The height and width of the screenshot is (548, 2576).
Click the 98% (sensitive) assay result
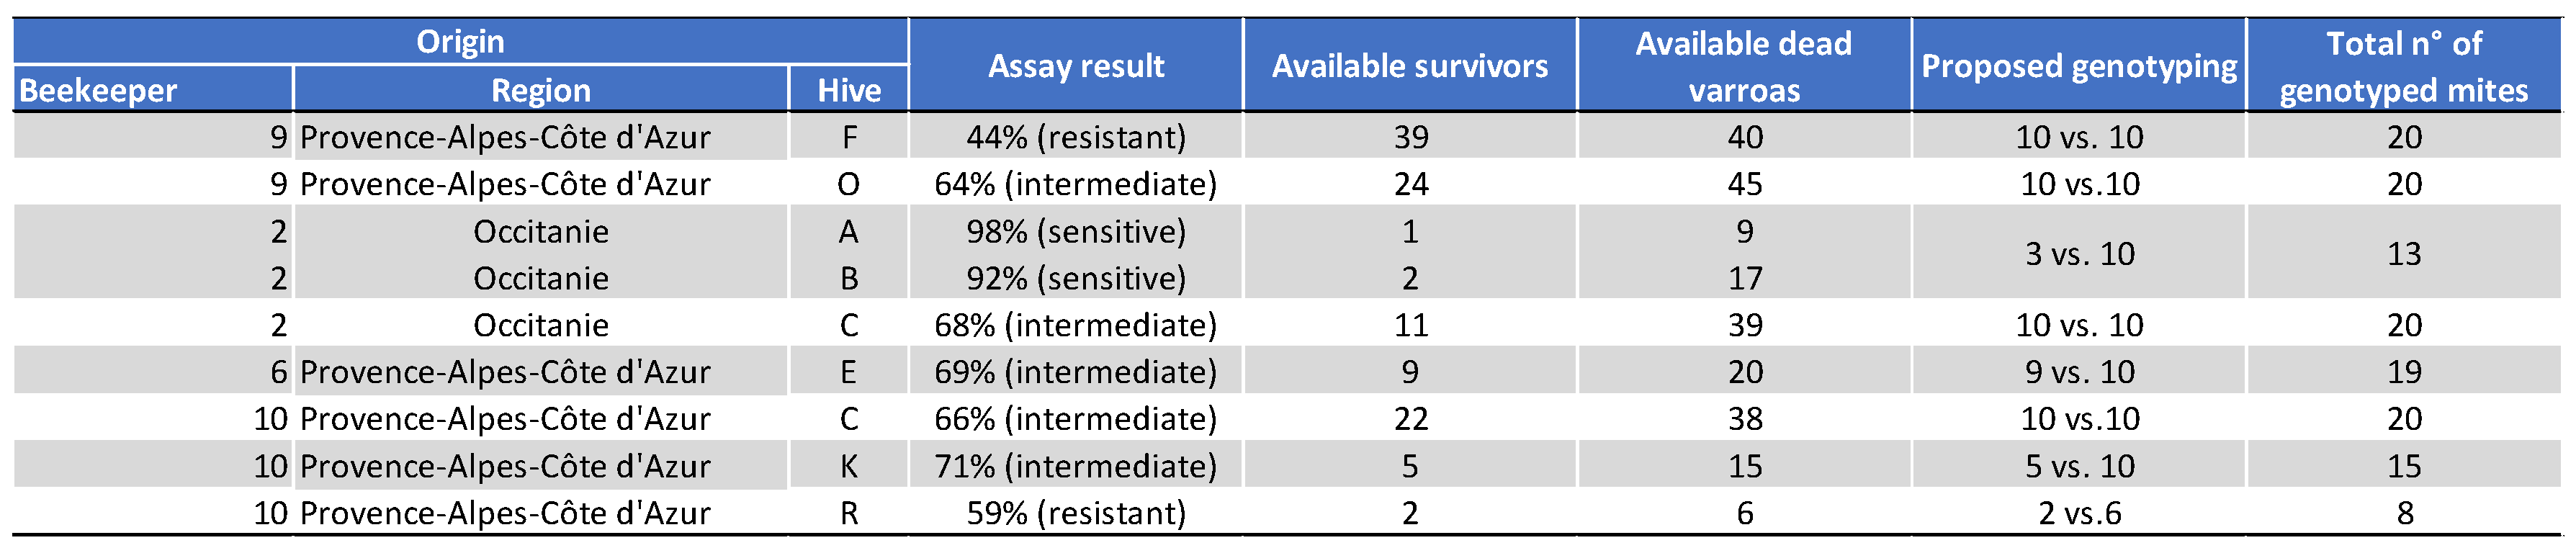click(x=1076, y=231)
